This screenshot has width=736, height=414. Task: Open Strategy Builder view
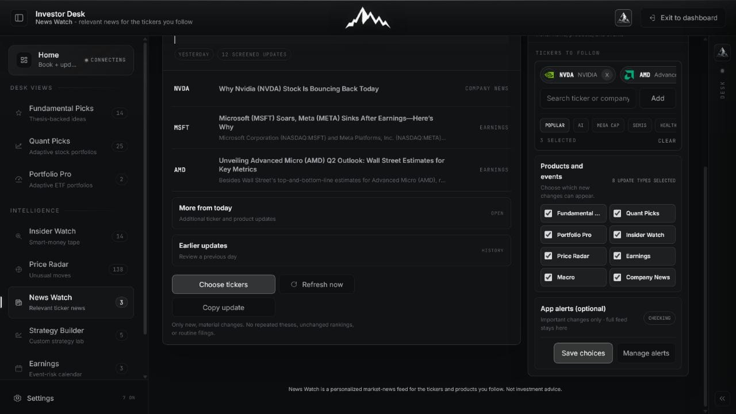click(x=71, y=335)
